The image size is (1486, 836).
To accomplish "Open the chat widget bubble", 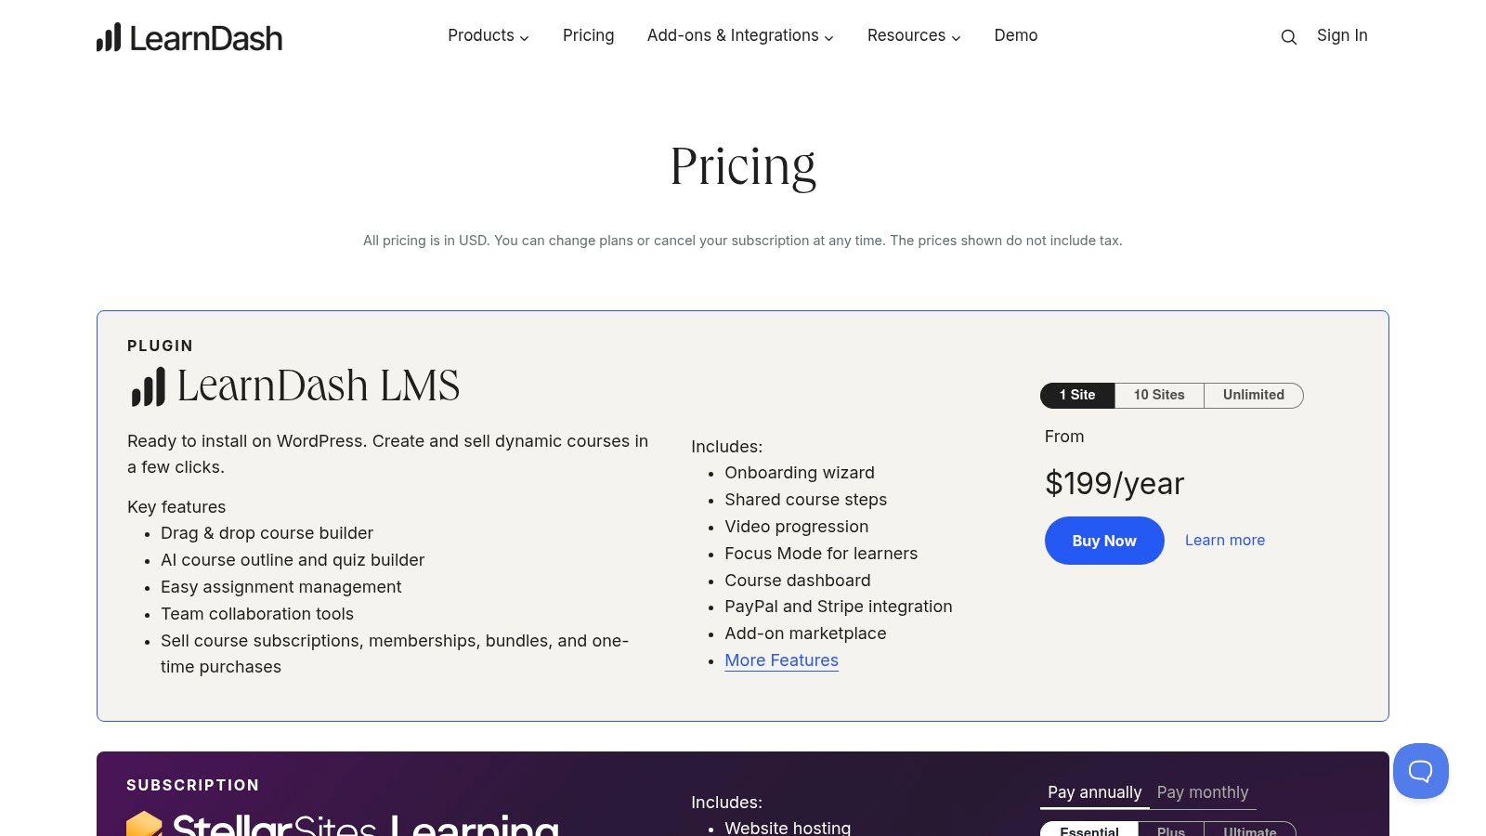I will 1419,770.
